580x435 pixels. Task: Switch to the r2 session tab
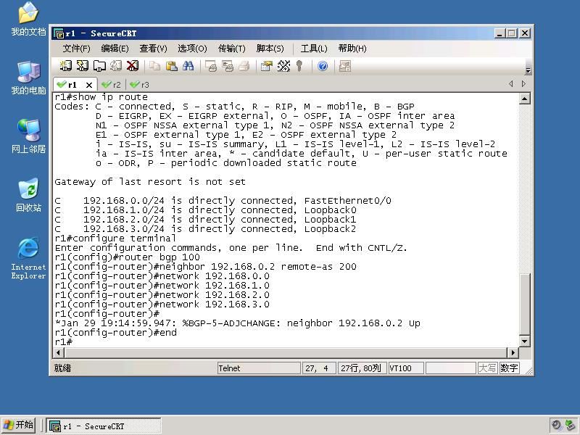(112, 85)
